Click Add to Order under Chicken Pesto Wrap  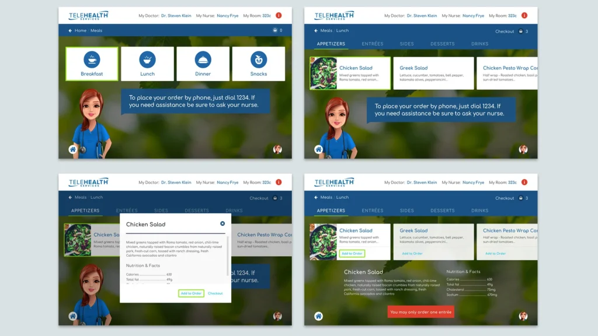pos(495,254)
